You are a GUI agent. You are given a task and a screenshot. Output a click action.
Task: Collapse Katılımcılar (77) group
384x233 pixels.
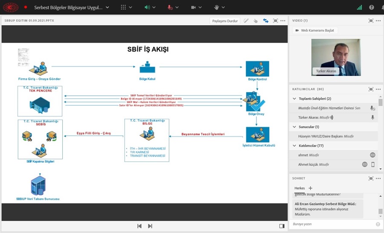(294, 146)
